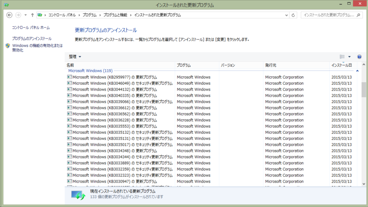This screenshot has height=207, width=368.
Task: Click icon of KB3035132 update row
Action: coord(69,132)
